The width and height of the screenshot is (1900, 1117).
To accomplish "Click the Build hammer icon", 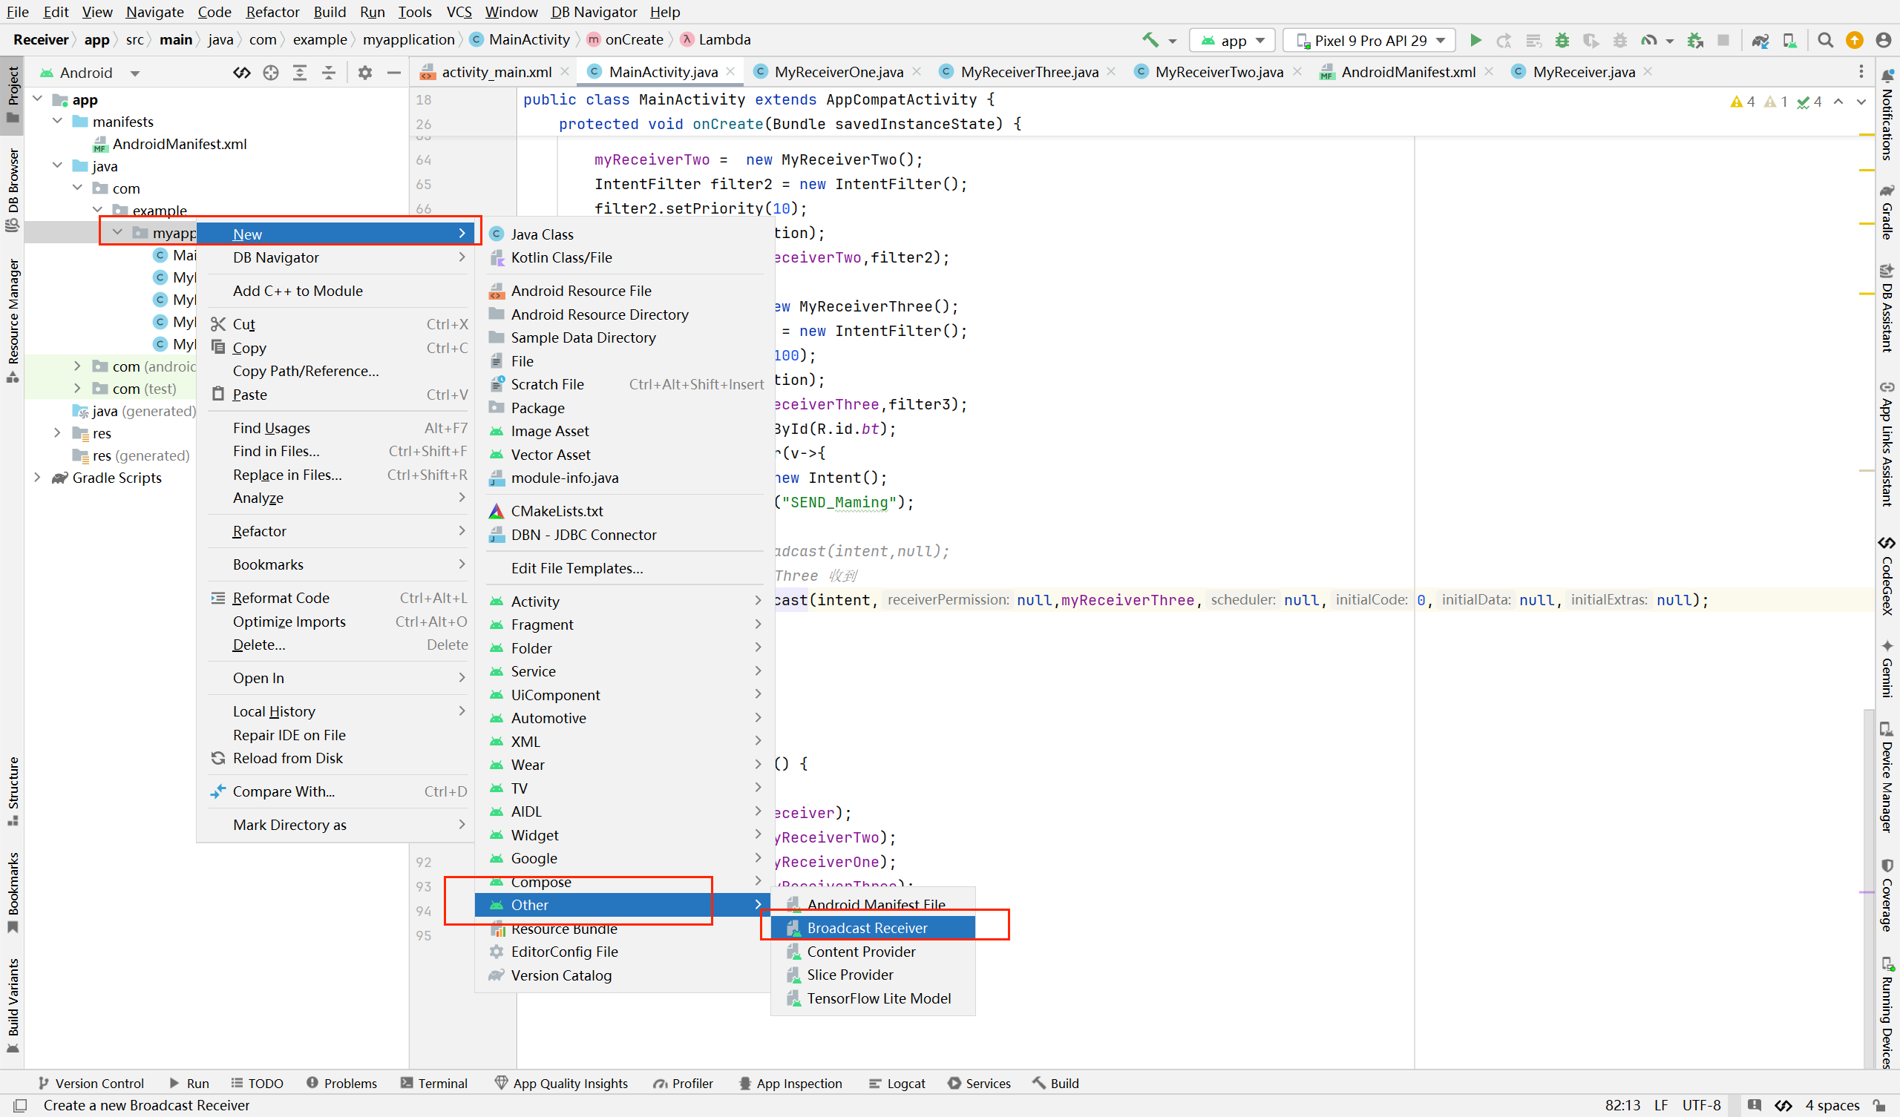I will click(x=1150, y=40).
